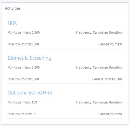Click Biometric Screening Possible Points:2,500 text
This screenshot has height=126, width=130.
click(23, 79)
